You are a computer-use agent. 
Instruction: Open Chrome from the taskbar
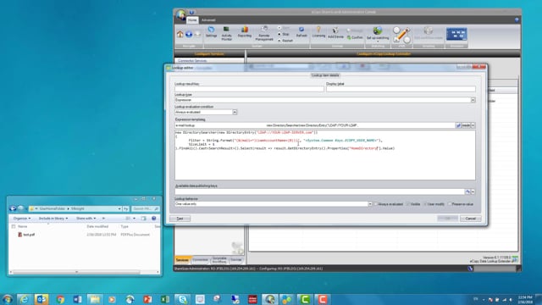coord(60,299)
